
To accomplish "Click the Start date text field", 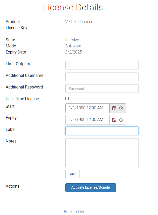I will click(87, 108).
